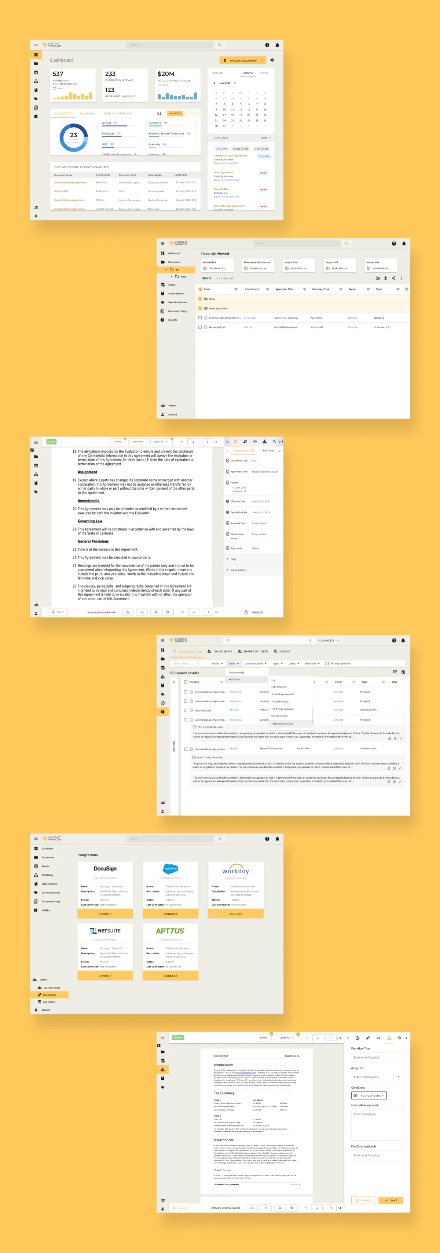Viewport: 440px width, 1253px height.
Task: Open Upload Document dropdown arrow
Action: [262, 60]
